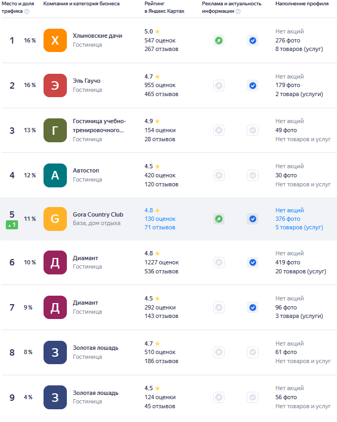The width and height of the screenshot is (337, 422).
Task: Click «186 отзывов» text
Action: [x=161, y=361]
